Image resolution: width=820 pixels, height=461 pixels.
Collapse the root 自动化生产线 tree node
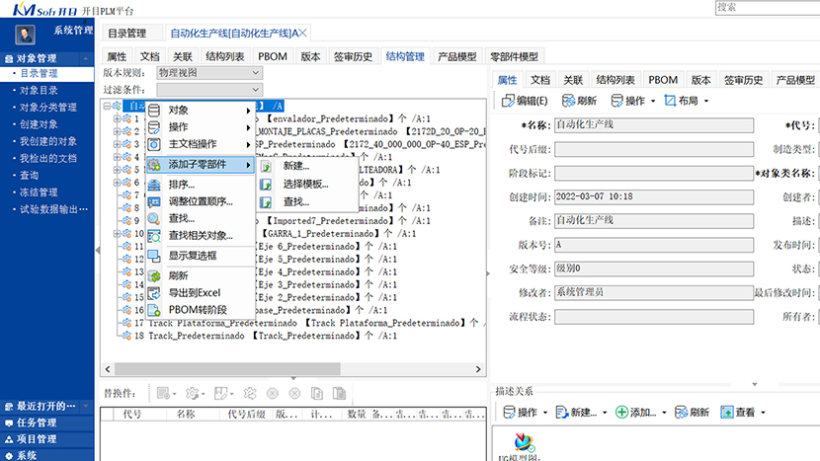(108, 107)
